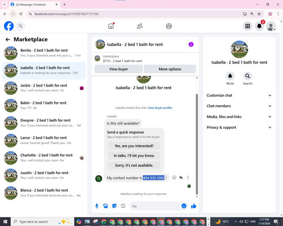Open more options for contact number message
283x226 pixels.
pos(188,177)
